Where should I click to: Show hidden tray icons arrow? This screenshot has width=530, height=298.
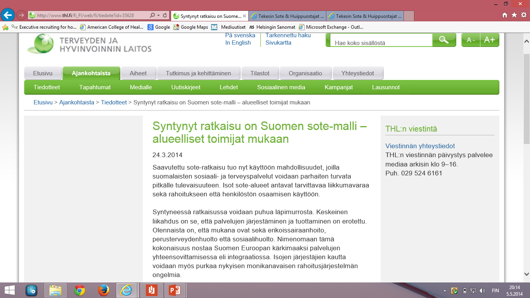click(445, 291)
